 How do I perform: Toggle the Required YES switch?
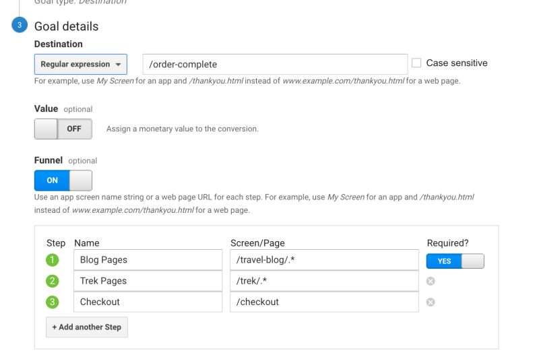[455, 261]
